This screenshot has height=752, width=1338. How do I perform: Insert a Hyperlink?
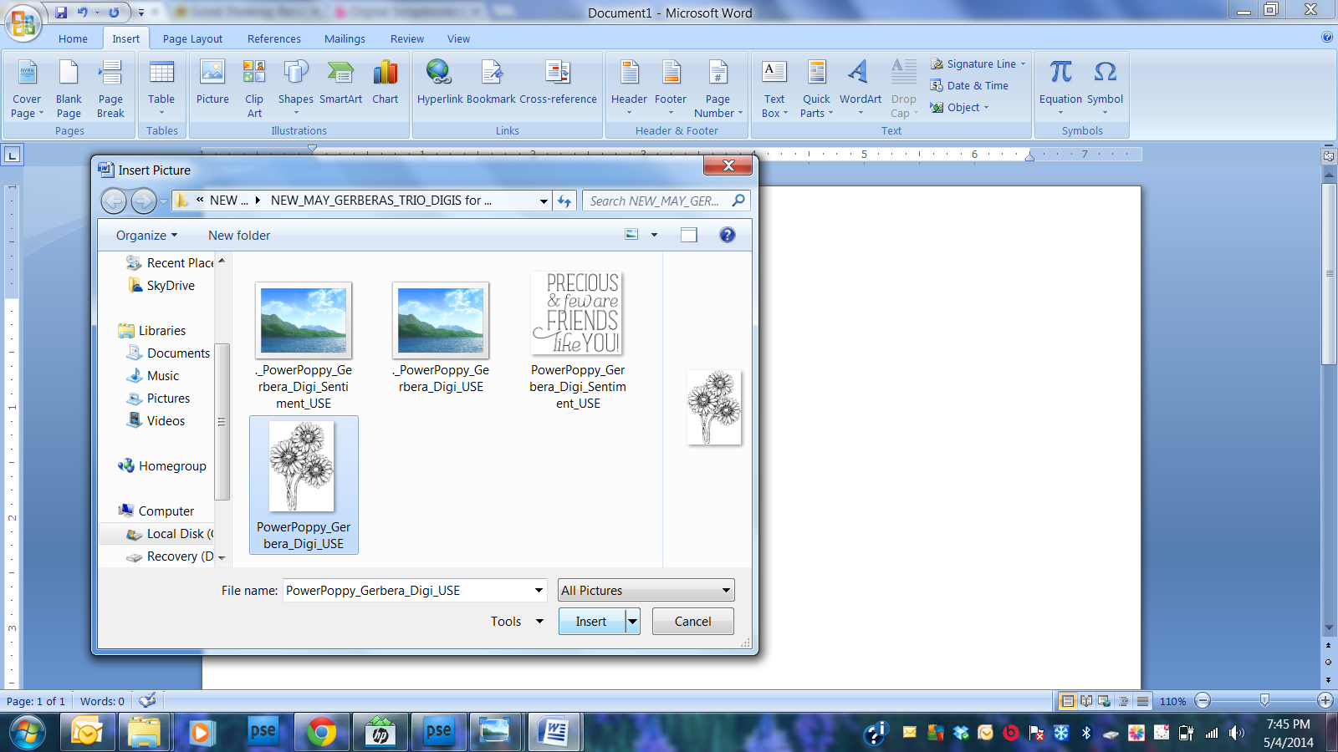(x=440, y=82)
